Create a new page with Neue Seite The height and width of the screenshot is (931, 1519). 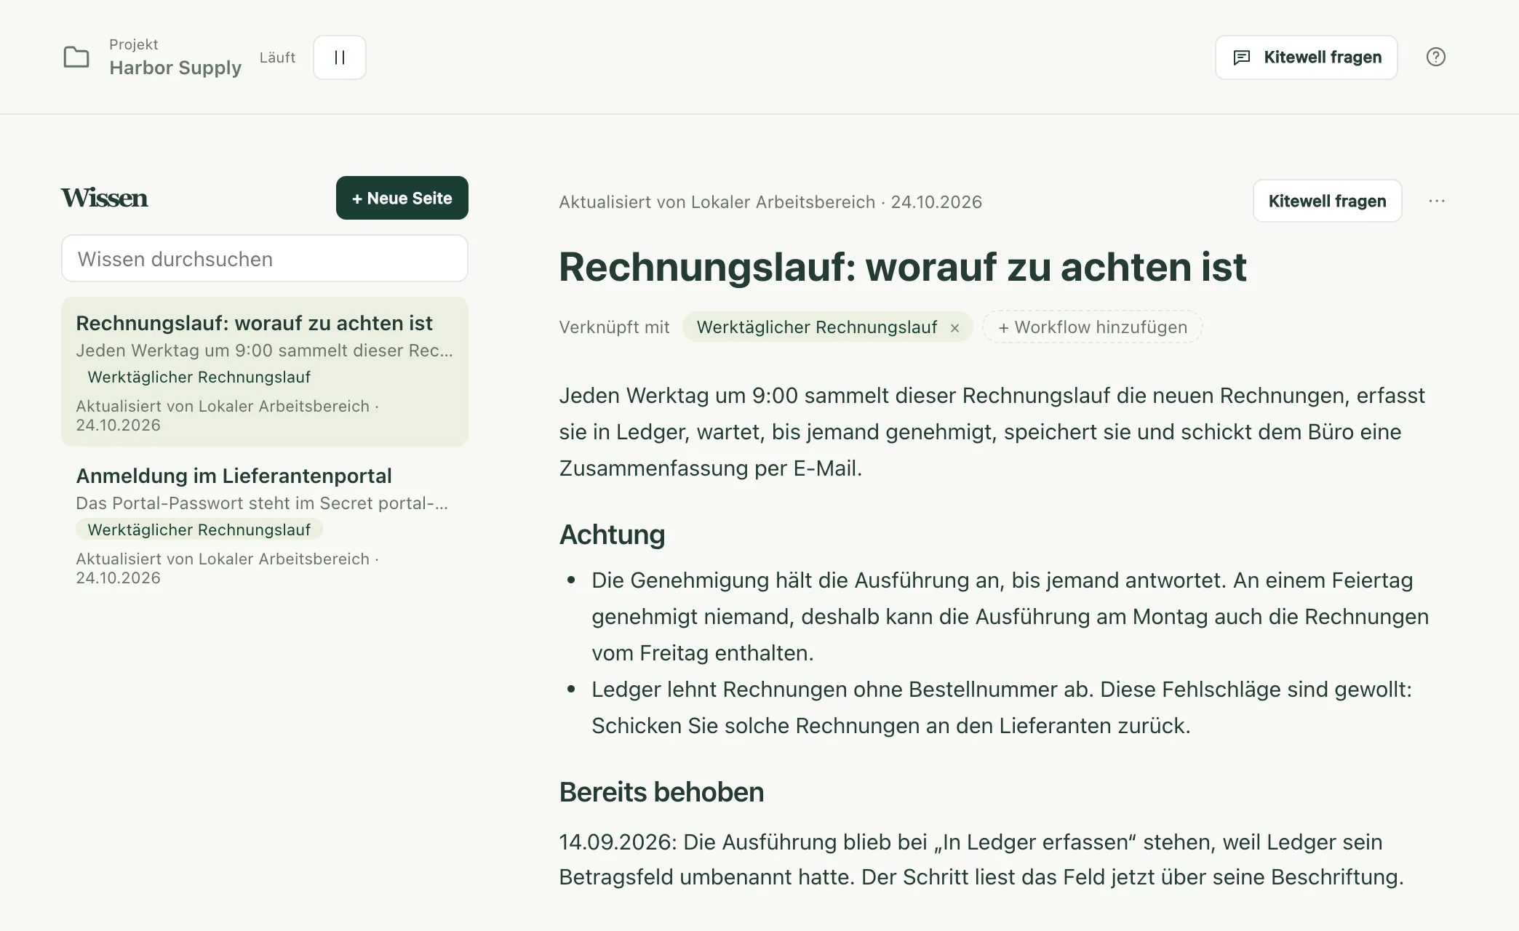(x=402, y=198)
